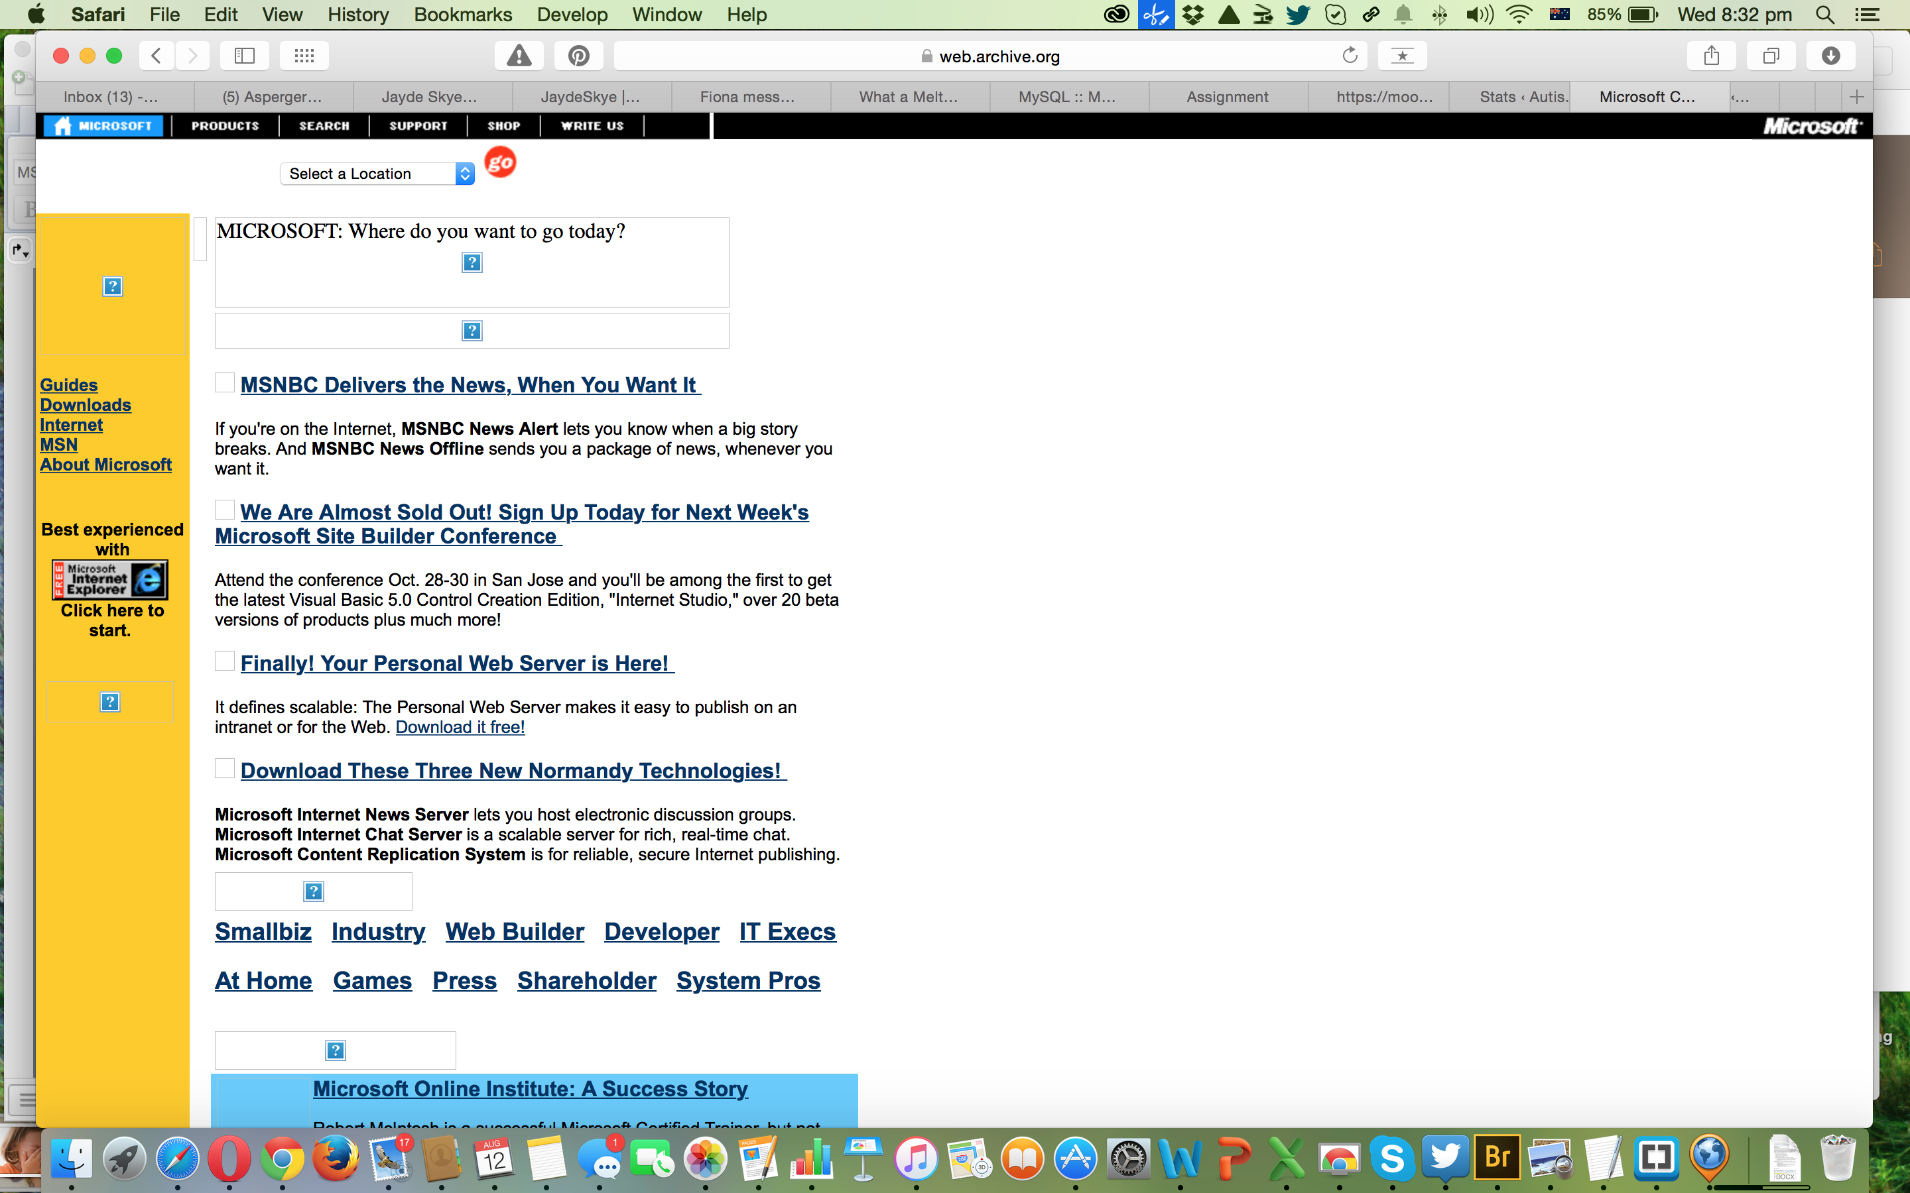
Task: Launch Firefox from the Dock
Action: 336,1159
